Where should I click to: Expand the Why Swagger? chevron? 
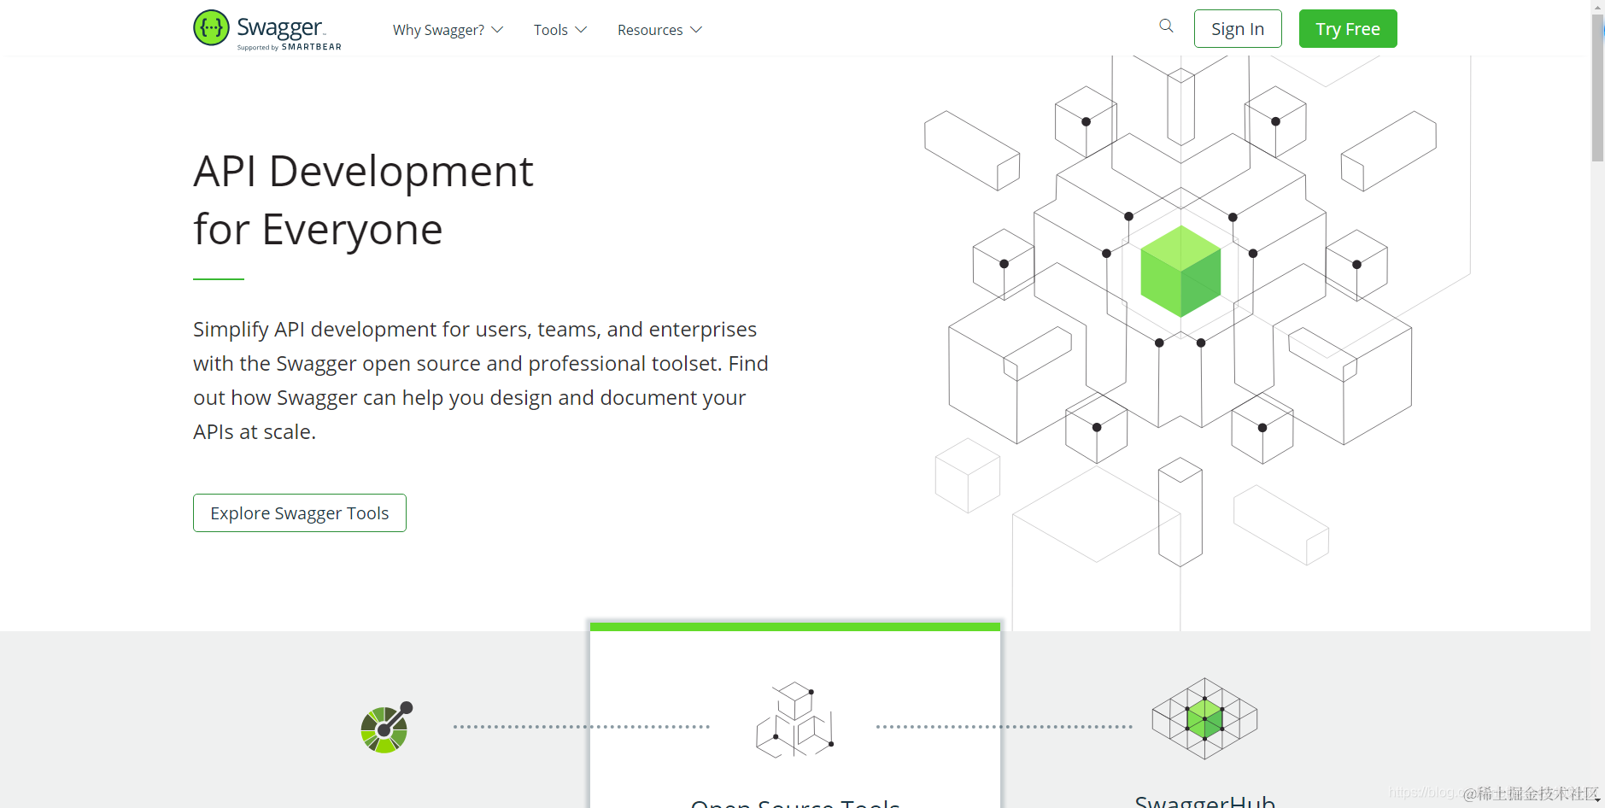[497, 30]
